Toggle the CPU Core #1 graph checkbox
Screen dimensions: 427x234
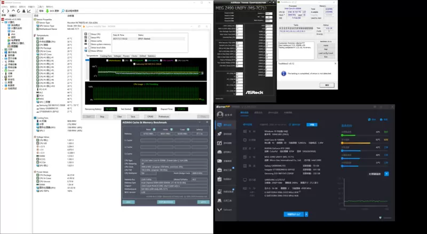pyautogui.click(x=131, y=60)
